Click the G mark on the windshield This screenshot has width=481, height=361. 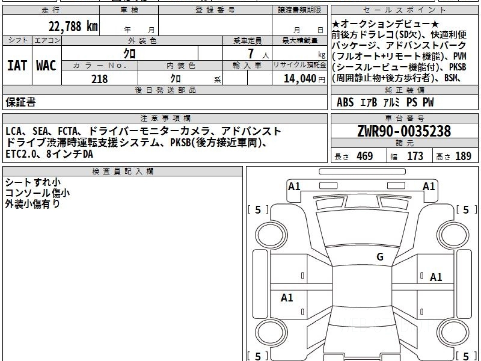click(x=380, y=257)
